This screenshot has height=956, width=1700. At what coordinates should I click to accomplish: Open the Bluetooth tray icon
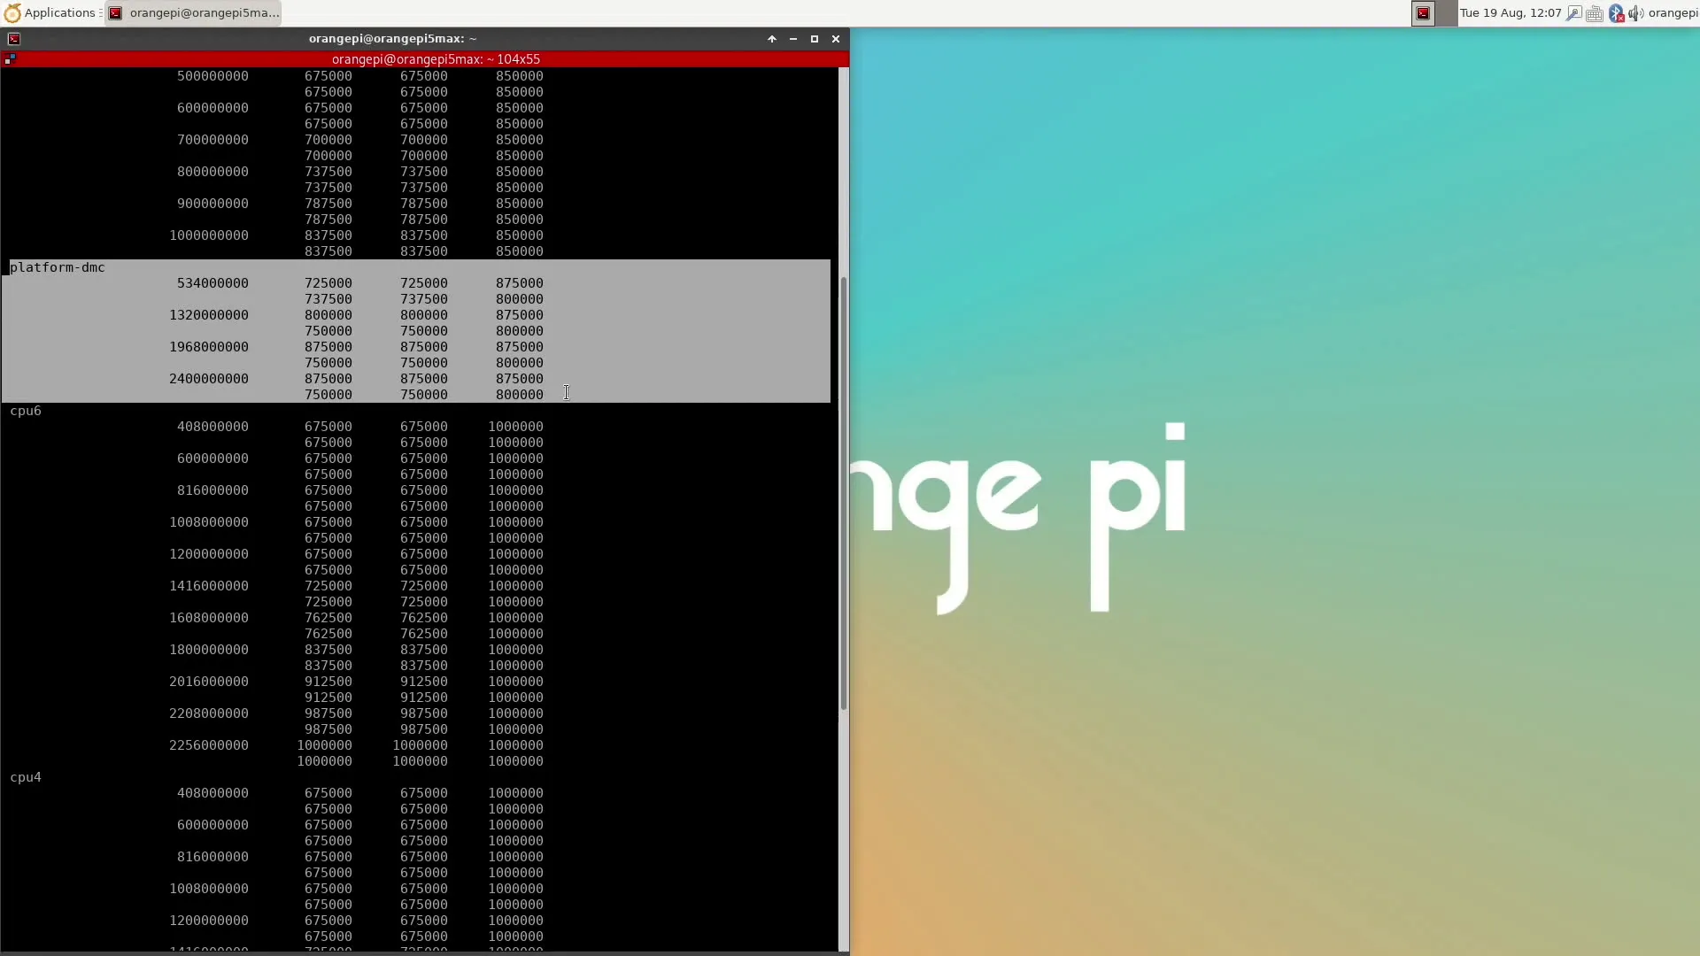[x=1616, y=13]
